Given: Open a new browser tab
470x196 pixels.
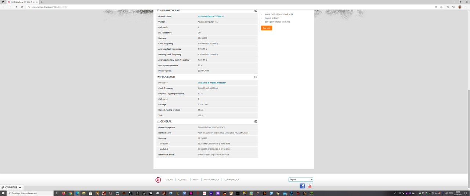Looking at the screenshot, I should [41, 2].
